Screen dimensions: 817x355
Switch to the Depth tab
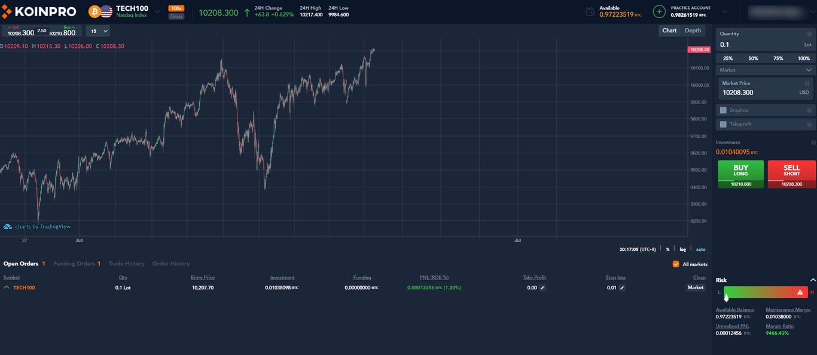click(x=693, y=30)
